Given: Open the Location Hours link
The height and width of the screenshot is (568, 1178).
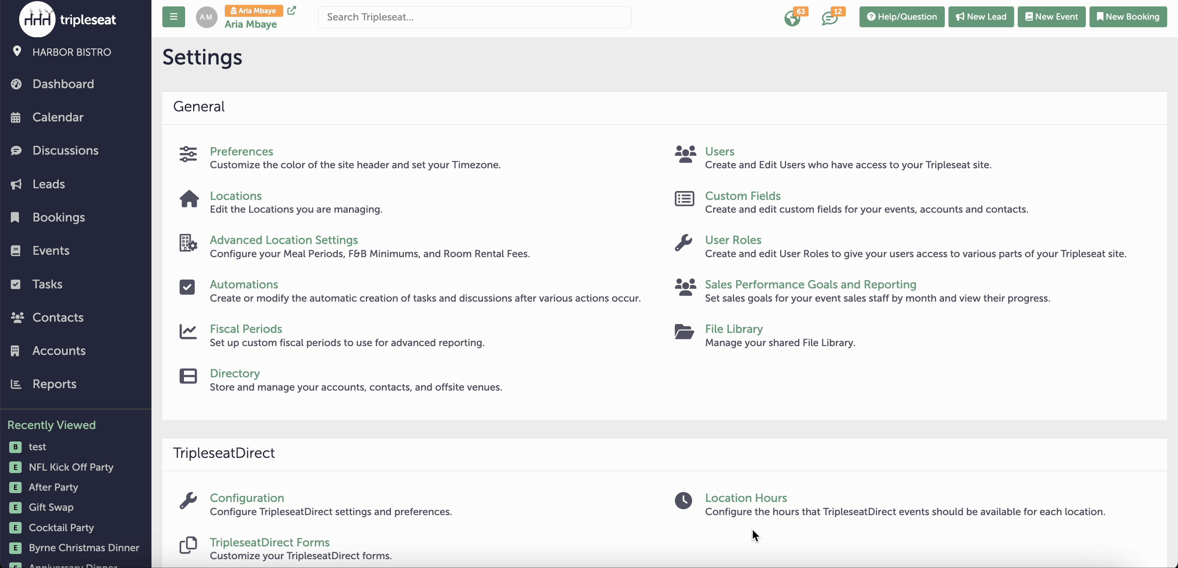Looking at the screenshot, I should (x=746, y=498).
